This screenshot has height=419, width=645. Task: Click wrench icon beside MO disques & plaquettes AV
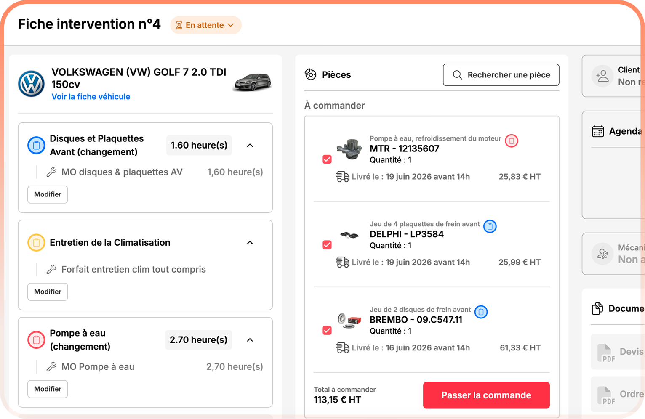click(x=51, y=172)
